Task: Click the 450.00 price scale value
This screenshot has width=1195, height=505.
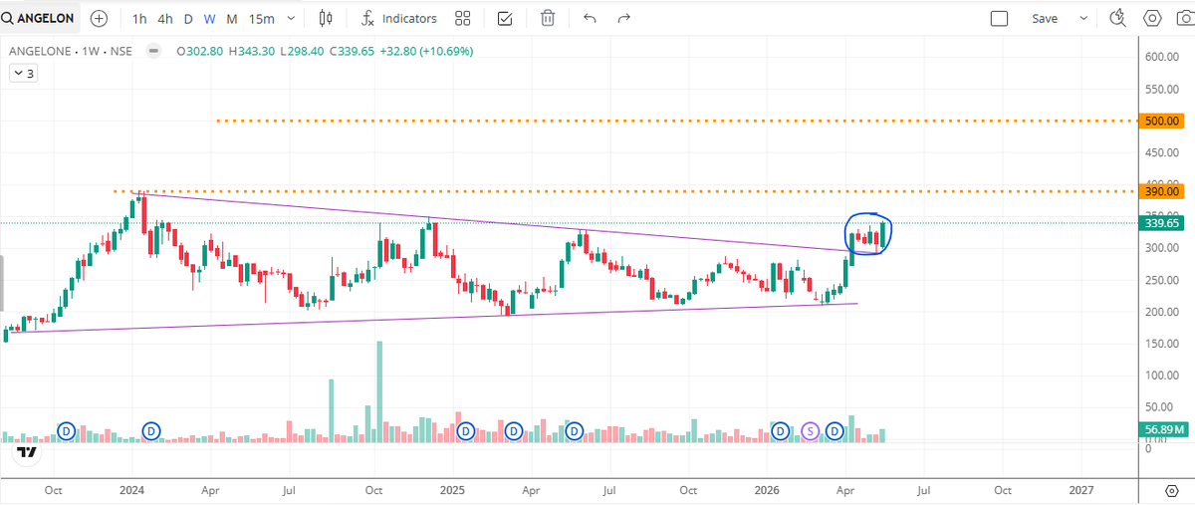Action: tap(1161, 152)
